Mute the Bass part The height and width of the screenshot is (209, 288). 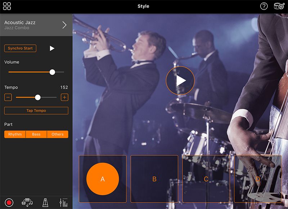(36, 134)
